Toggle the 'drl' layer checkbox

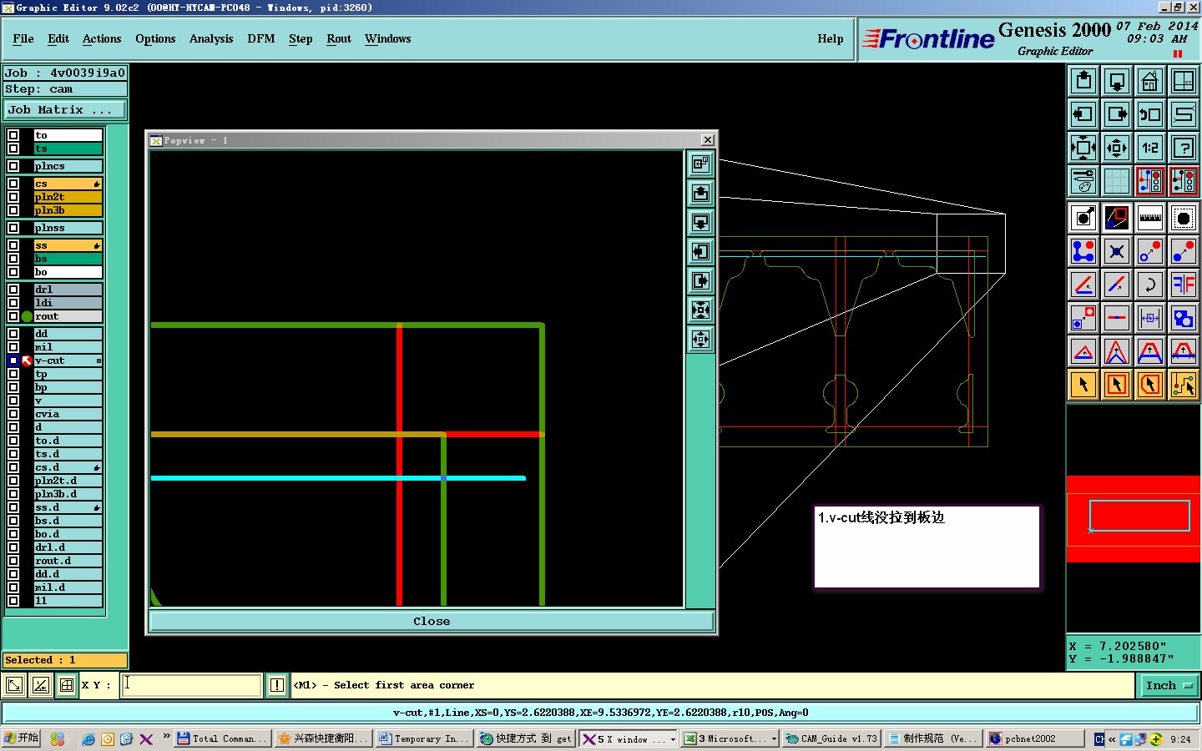pos(13,290)
